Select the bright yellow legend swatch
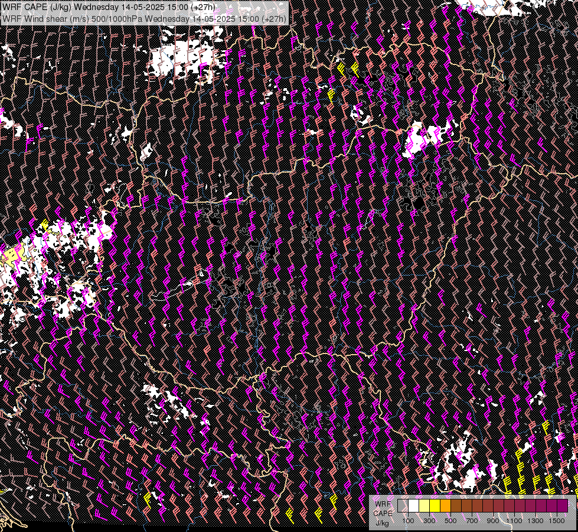The image size is (578, 532). pyautogui.click(x=435, y=506)
